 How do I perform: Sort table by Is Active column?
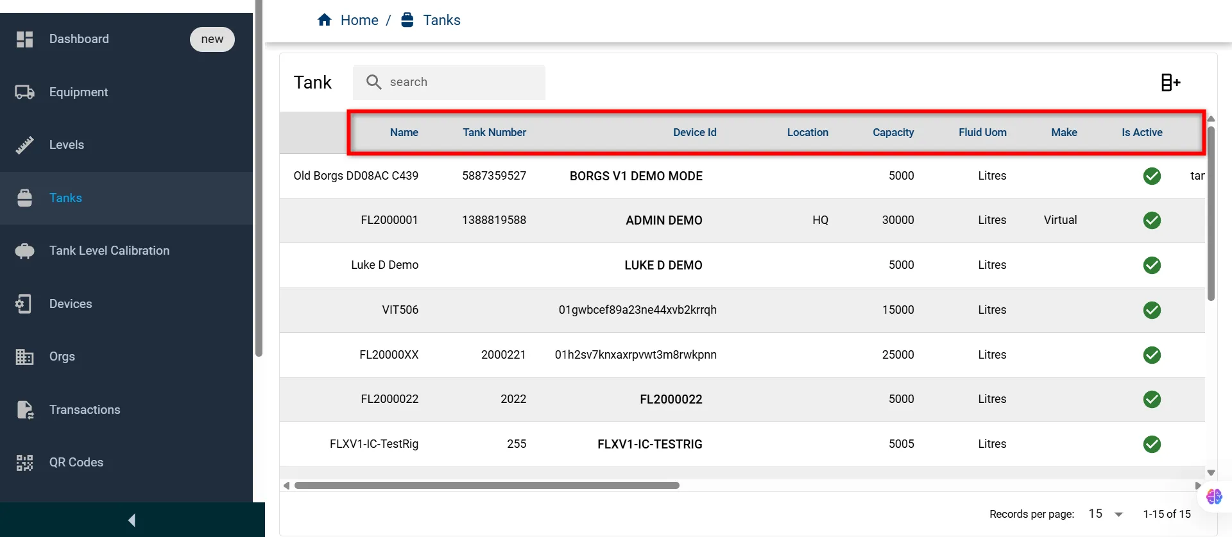tap(1142, 132)
